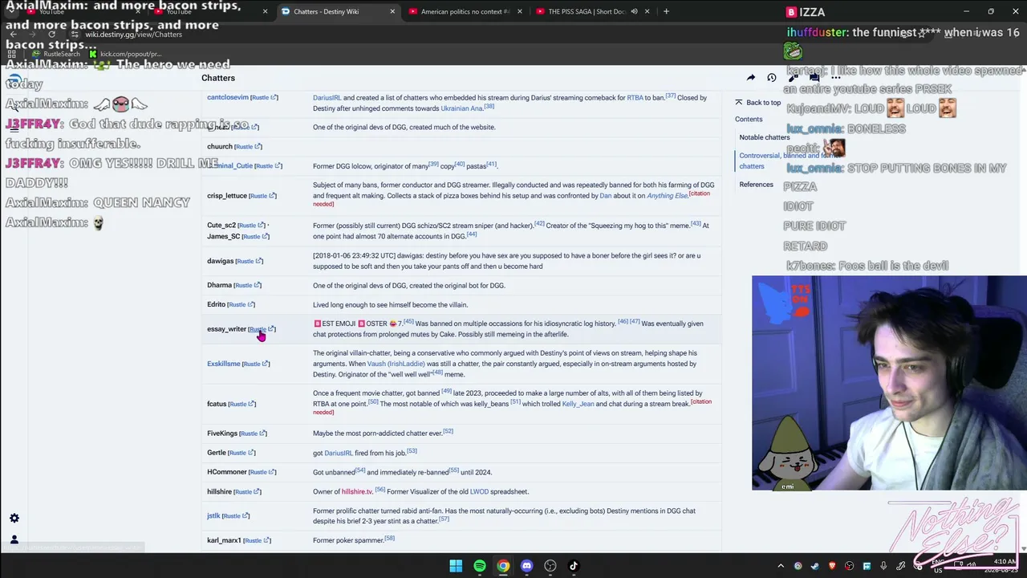Screen dimensions: 1027x578
Task: Open OBS Studio from the taskbar
Action: click(550, 566)
